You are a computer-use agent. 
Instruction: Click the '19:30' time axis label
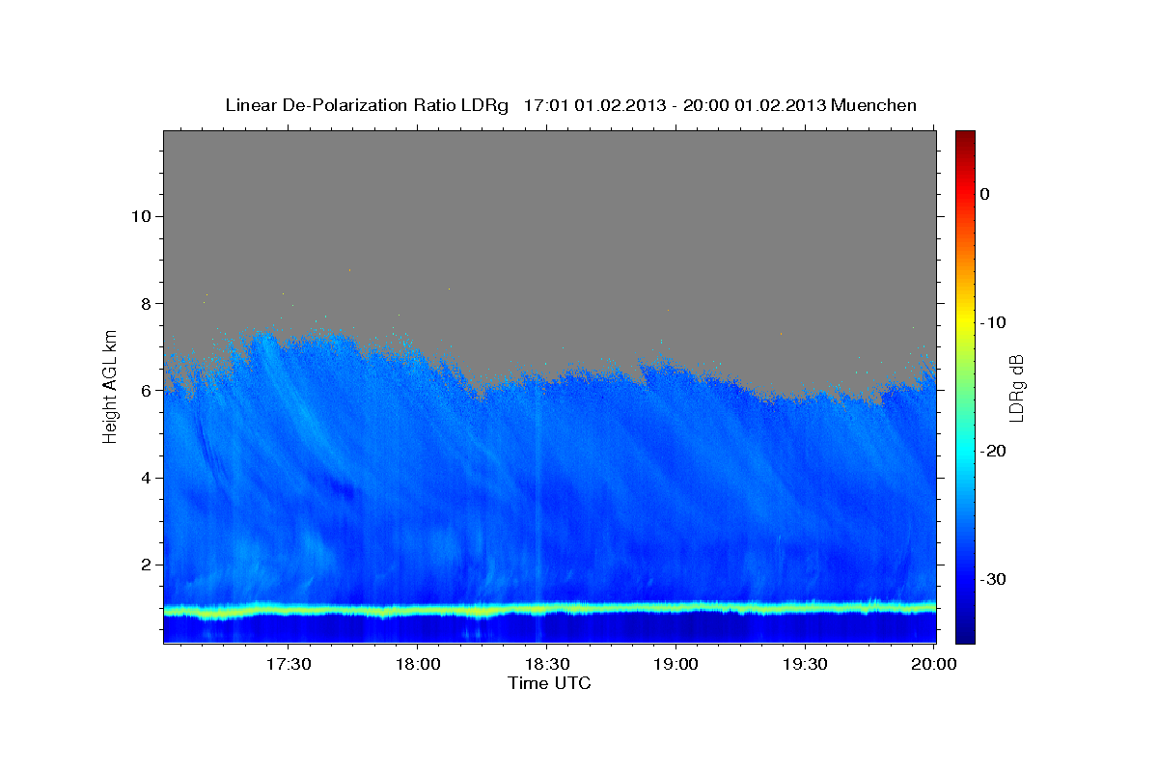(x=805, y=665)
